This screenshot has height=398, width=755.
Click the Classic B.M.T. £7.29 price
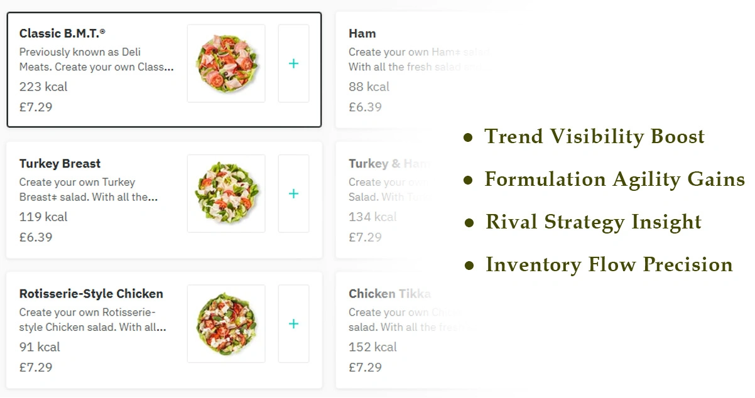tap(36, 107)
